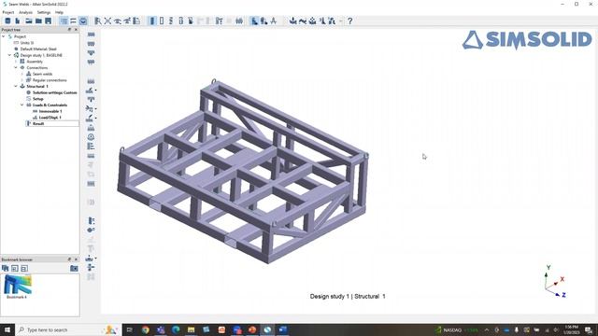Close the Project tree panel
Viewport: 598px width, 336px height.
point(76,30)
